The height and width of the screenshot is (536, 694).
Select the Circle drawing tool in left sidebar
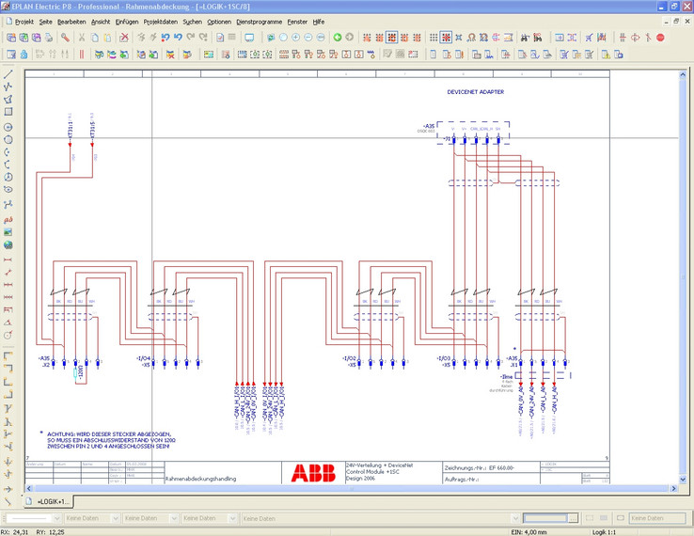[x=8, y=126]
